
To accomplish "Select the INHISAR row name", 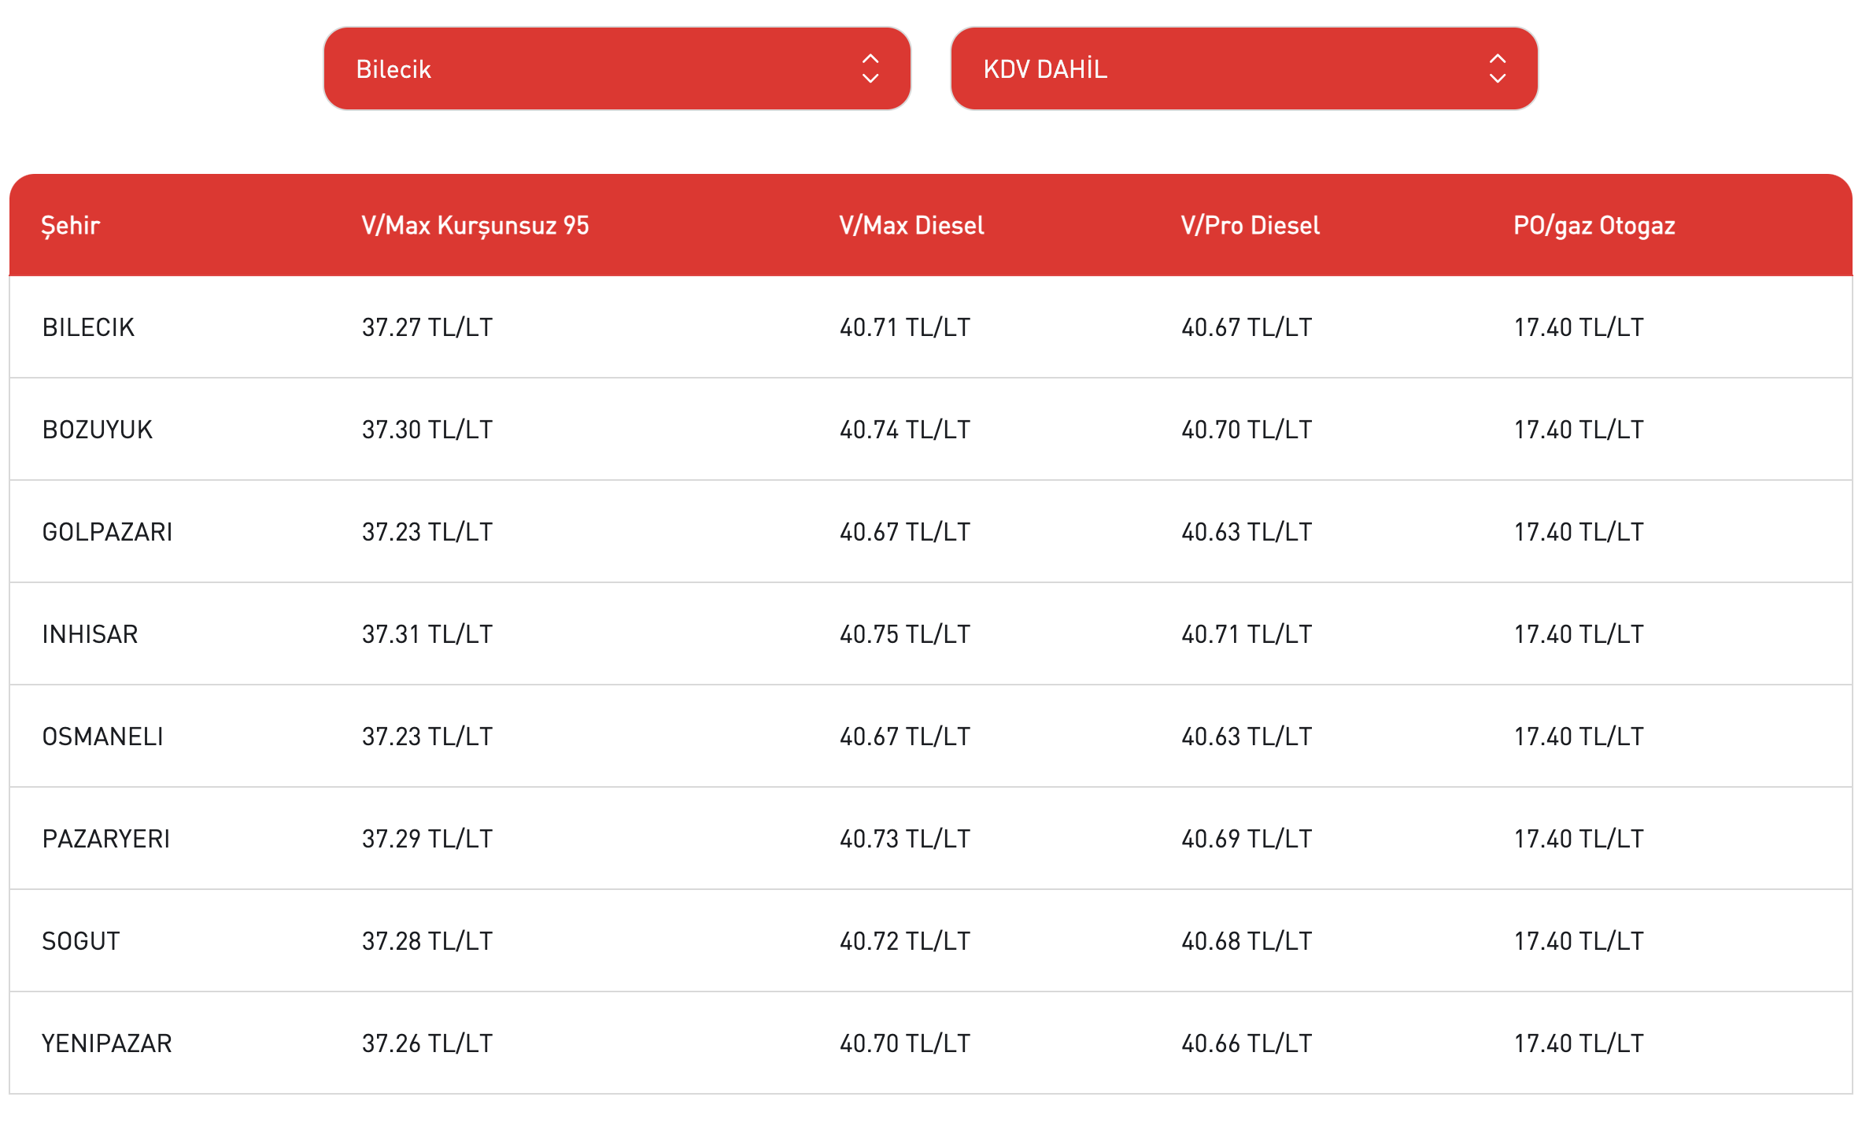I will click(x=90, y=634).
